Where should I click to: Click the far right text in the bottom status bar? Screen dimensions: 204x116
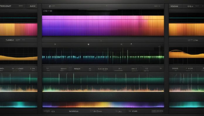coord(157,111)
